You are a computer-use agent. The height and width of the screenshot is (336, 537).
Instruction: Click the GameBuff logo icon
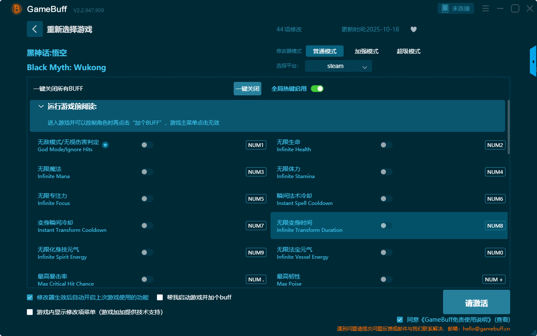click(x=17, y=9)
